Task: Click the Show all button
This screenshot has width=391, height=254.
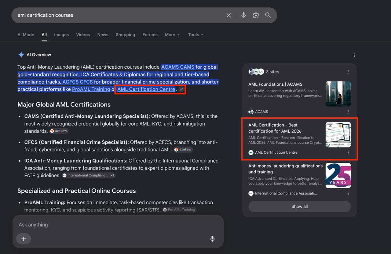Action: (299, 206)
